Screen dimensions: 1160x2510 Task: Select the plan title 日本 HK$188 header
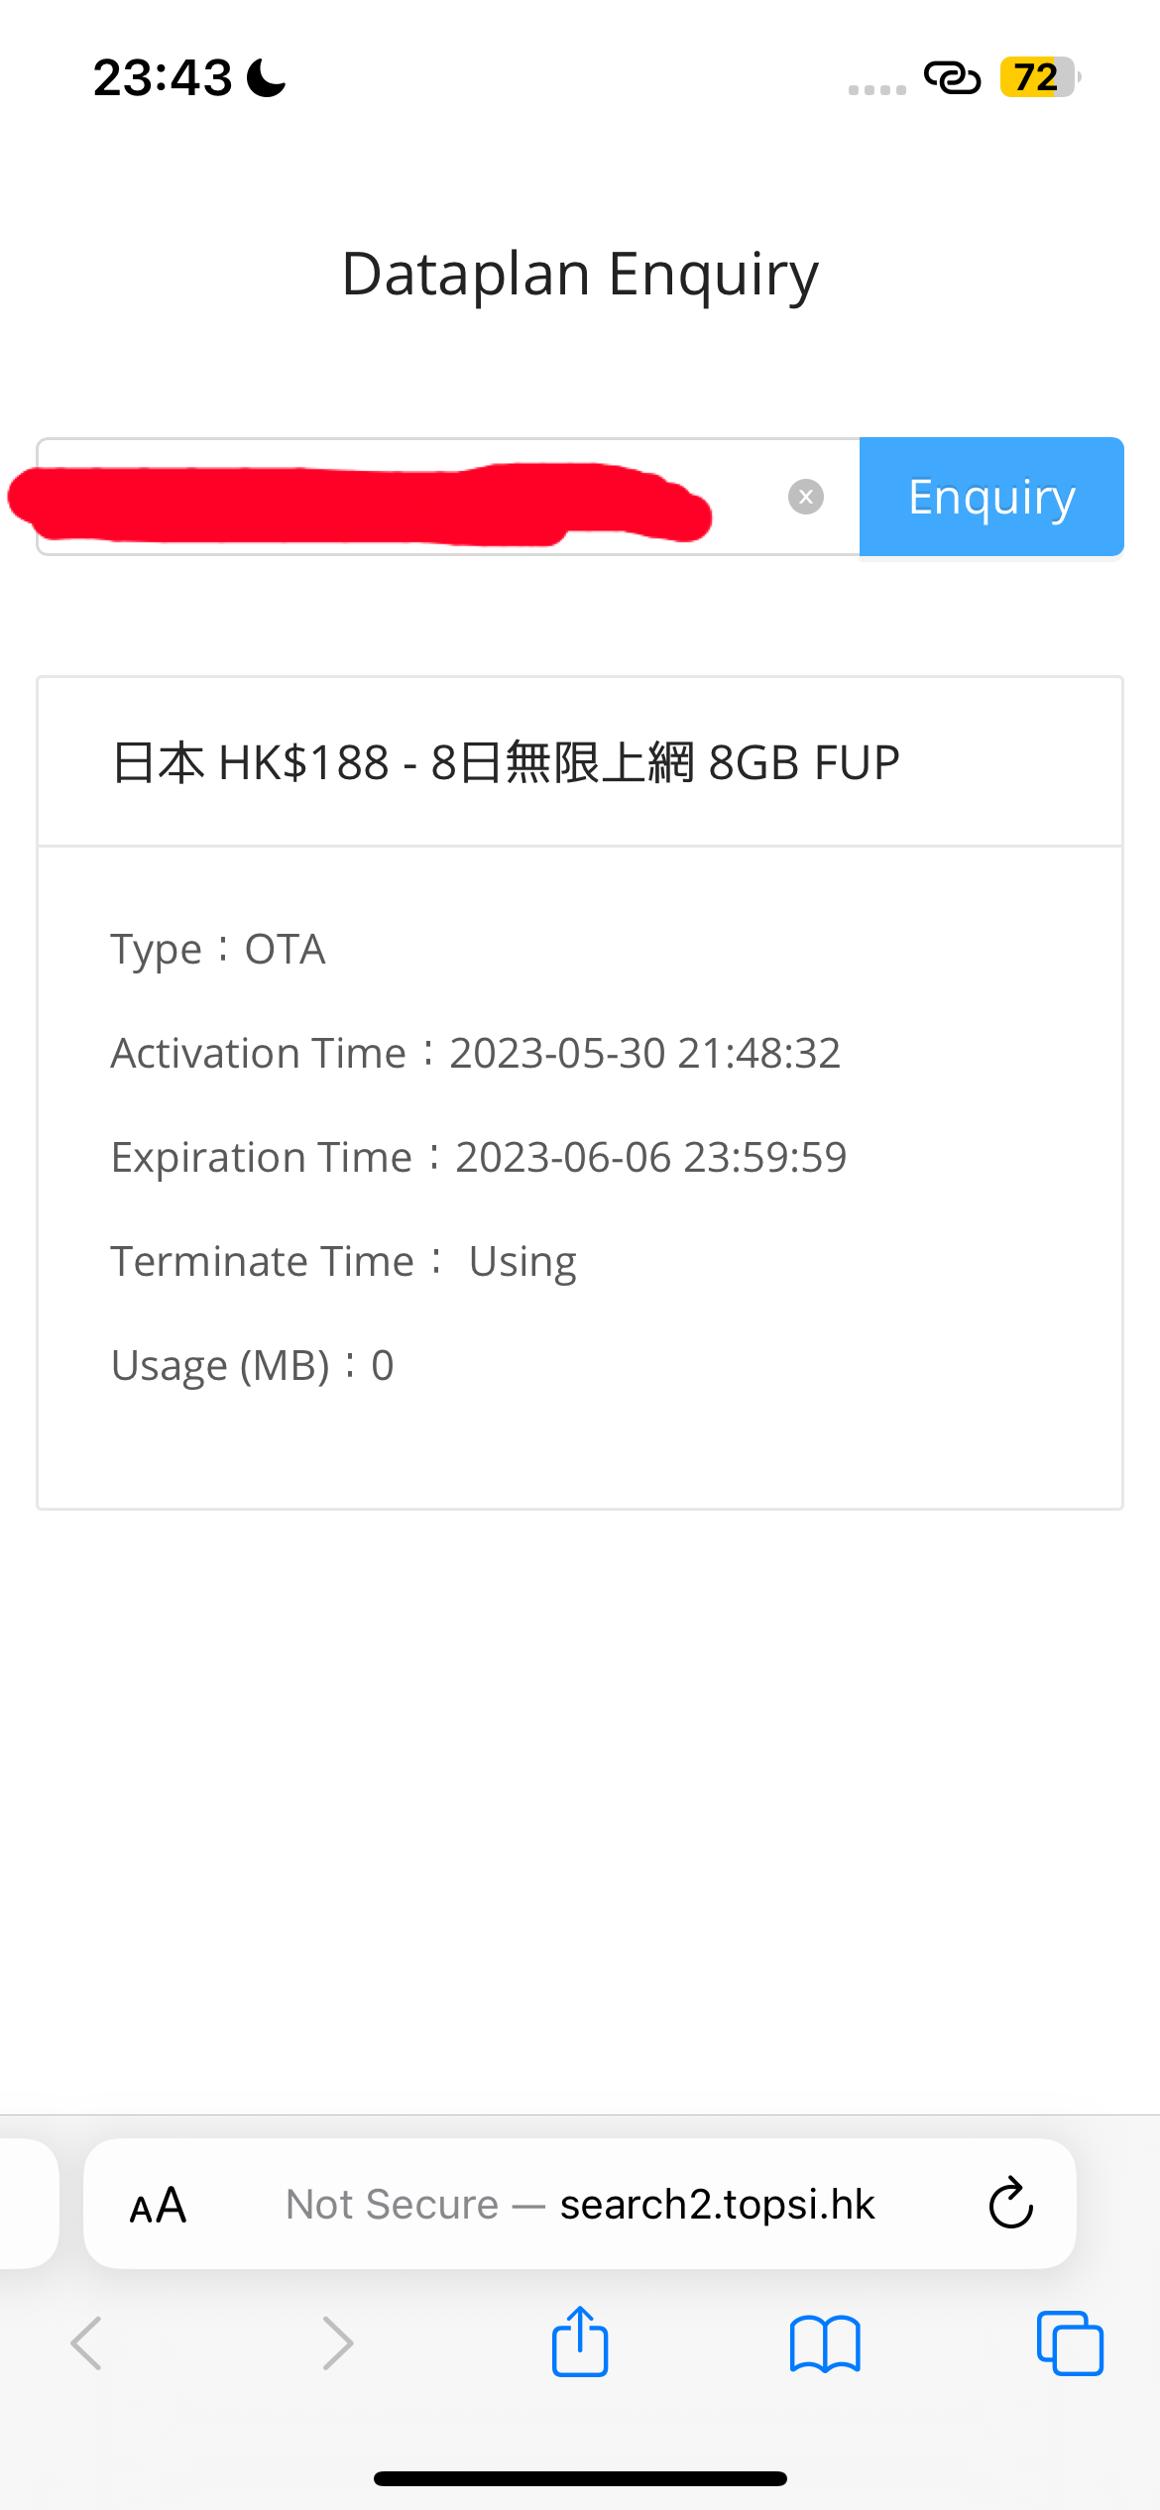tap(506, 762)
